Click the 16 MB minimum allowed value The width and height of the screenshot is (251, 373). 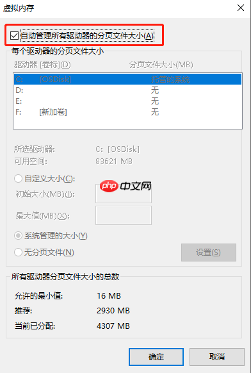tap(109, 296)
